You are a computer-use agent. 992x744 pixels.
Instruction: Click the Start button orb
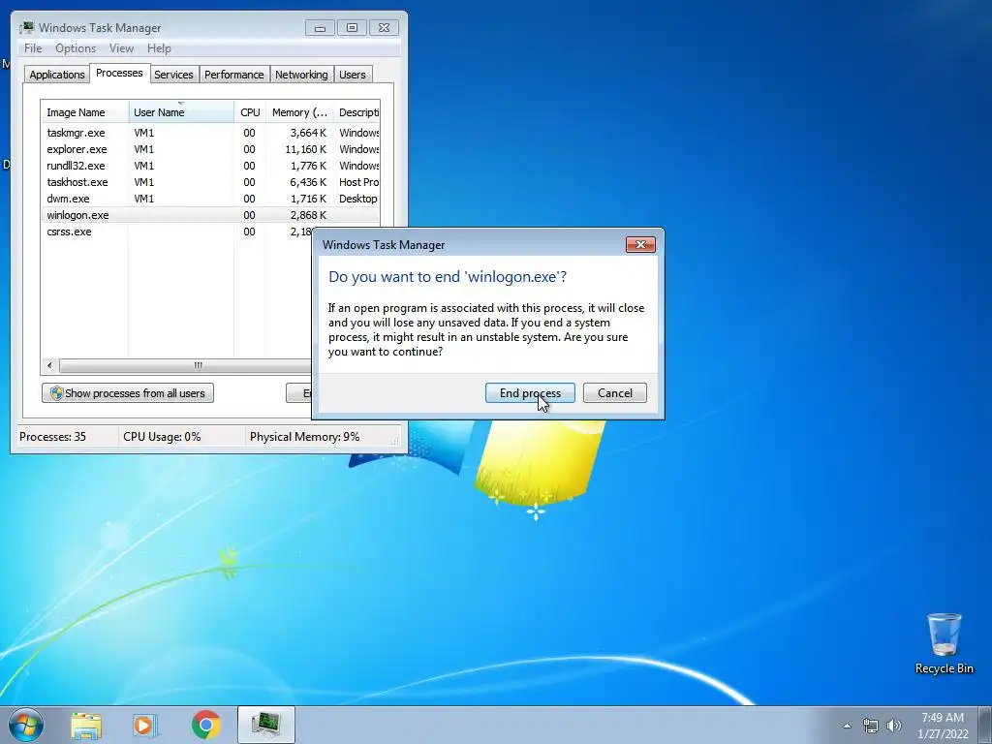[x=26, y=725]
